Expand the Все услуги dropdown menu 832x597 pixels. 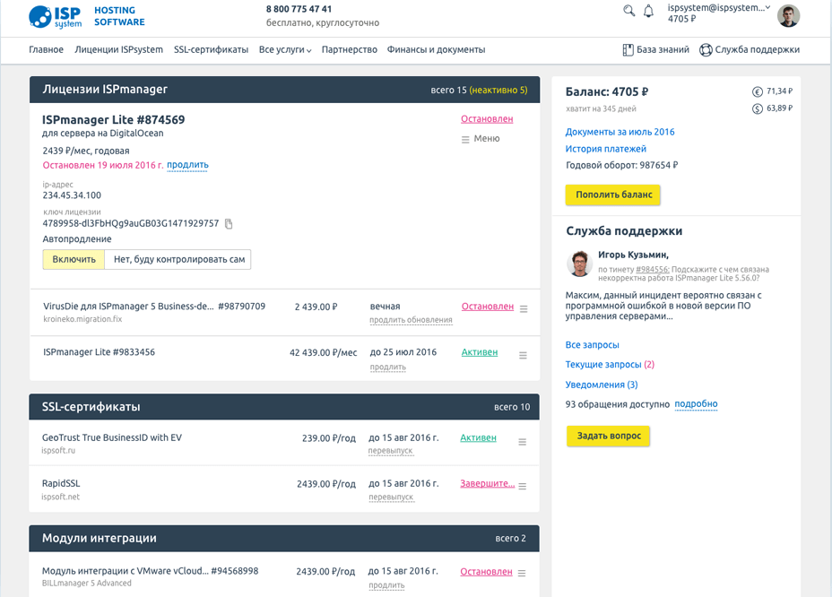point(285,49)
